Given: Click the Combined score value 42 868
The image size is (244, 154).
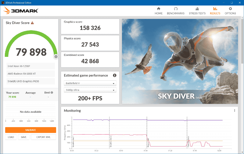Looking at the screenshot, I should point(90,61).
